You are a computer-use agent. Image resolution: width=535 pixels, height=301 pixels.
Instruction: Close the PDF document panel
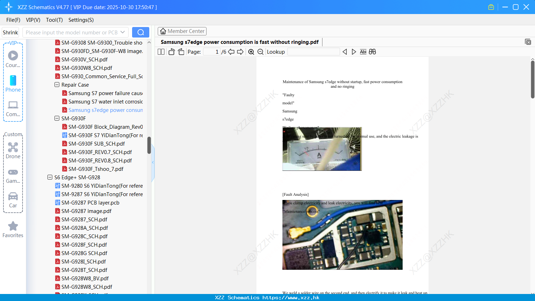pyautogui.click(x=528, y=42)
